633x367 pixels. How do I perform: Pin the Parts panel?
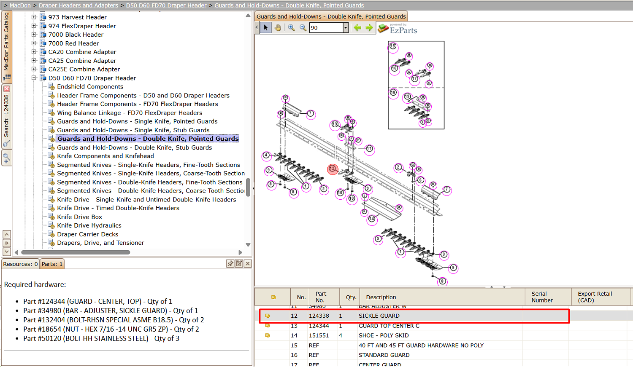coord(230,263)
